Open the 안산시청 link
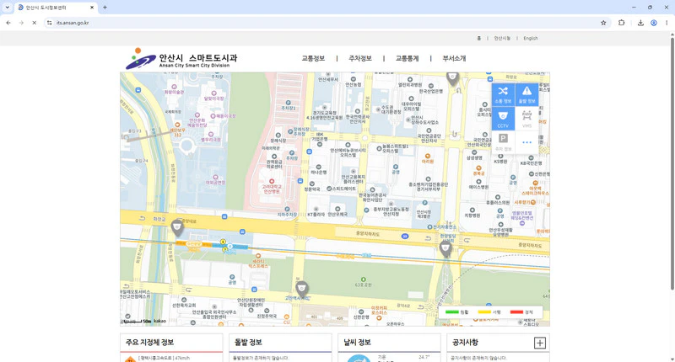Image resolution: width=675 pixels, height=362 pixels. (502, 38)
